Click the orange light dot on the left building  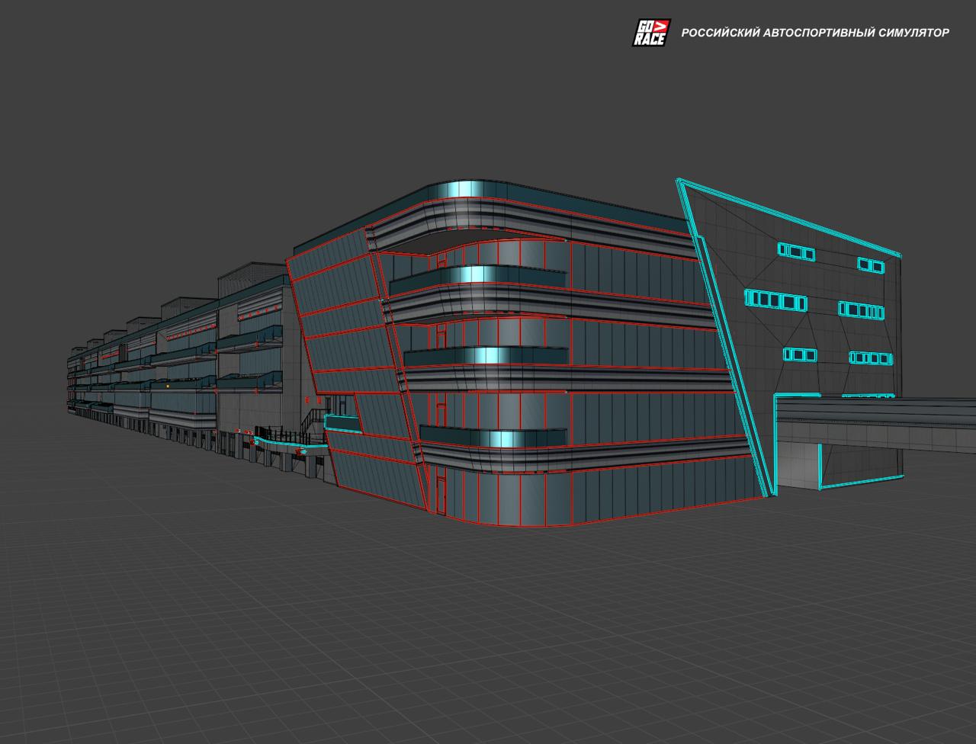pyautogui.click(x=167, y=386)
